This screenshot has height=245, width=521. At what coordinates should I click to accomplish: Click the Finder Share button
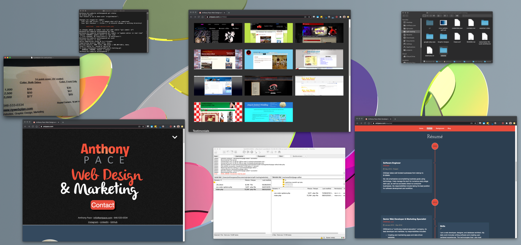tap(452, 16)
